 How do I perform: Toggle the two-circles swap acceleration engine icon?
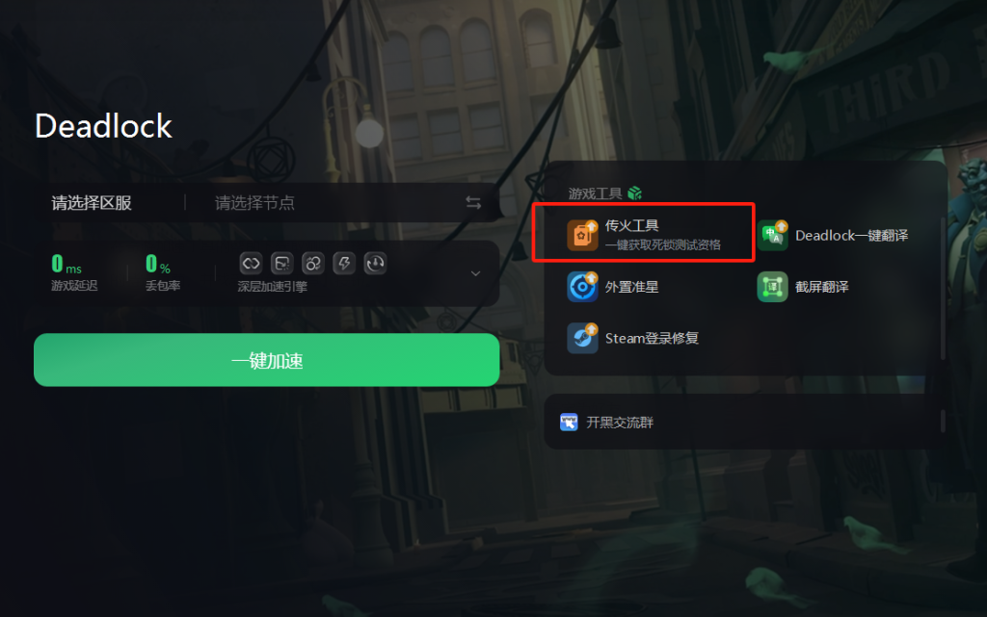point(313,264)
